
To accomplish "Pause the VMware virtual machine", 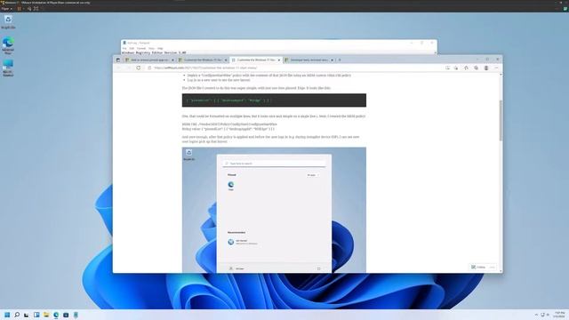I will coord(20,8).
